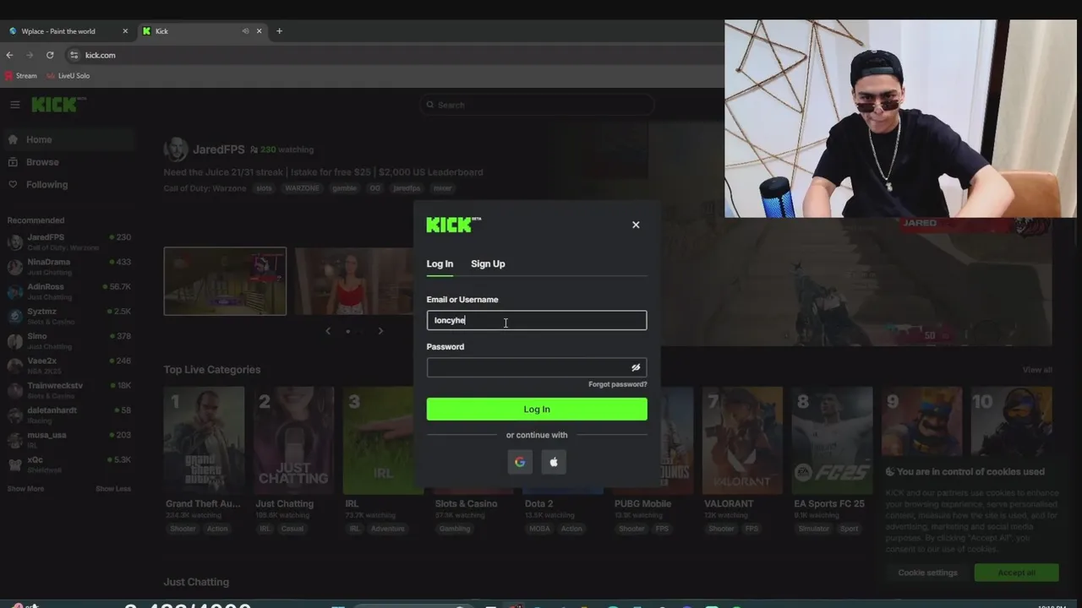This screenshot has height=608, width=1082.
Task: Open the Just Chatting category card
Action: (x=293, y=440)
